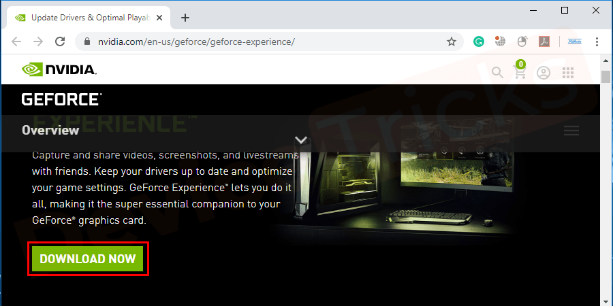Viewport: 613px width, 306px height.
Task: Click the browser forward arrow
Action: (x=38, y=41)
